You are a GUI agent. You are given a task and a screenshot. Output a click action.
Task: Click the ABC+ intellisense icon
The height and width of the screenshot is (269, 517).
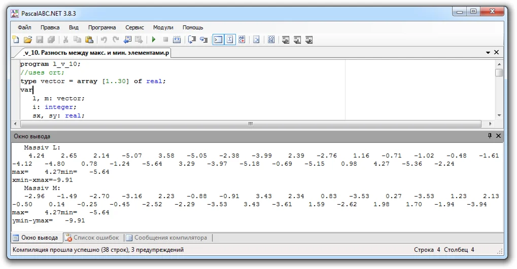242,40
